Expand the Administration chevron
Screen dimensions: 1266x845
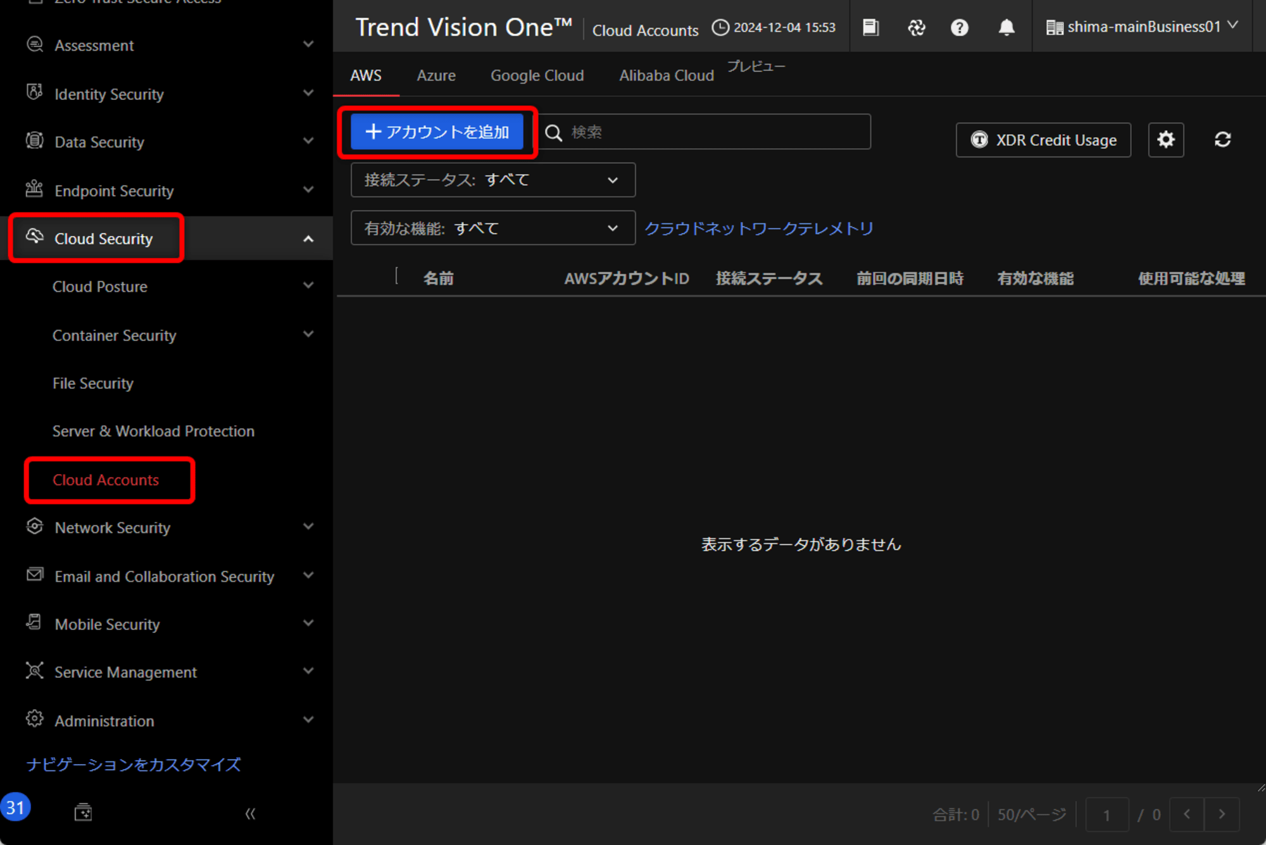coord(308,720)
